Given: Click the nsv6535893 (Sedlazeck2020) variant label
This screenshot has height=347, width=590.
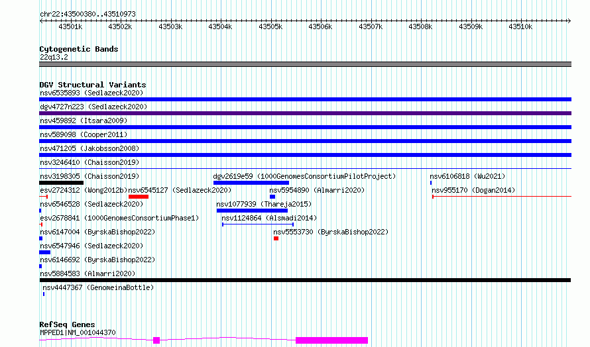Looking at the screenshot, I should (91, 93).
